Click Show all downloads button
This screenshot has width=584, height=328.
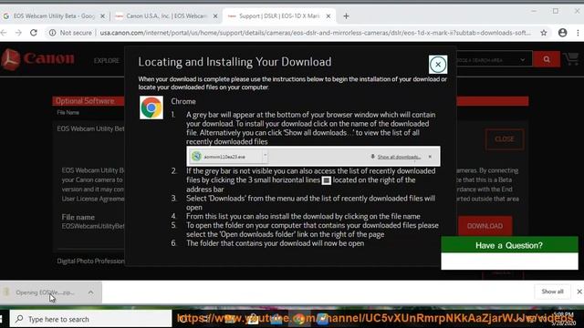(x=552, y=292)
